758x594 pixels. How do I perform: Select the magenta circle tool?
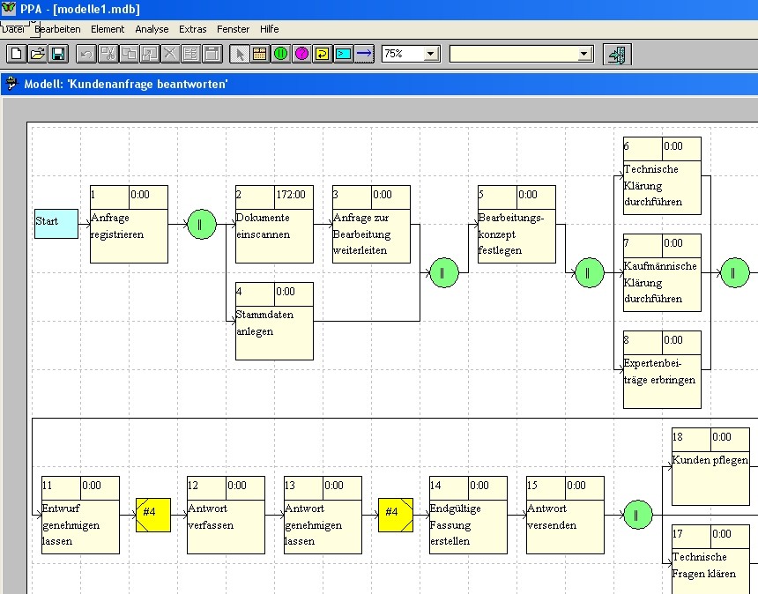[301, 55]
